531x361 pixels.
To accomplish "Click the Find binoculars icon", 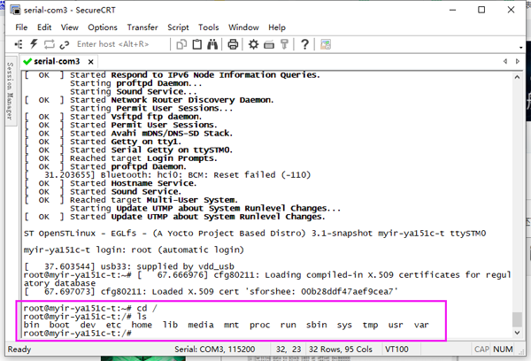I will pyautogui.click(x=212, y=44).
